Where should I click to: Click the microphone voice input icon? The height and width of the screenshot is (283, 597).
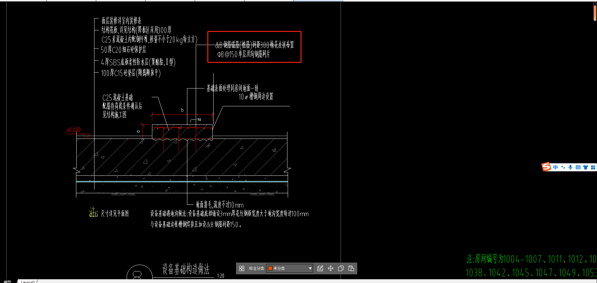click(x=570, y=167)
